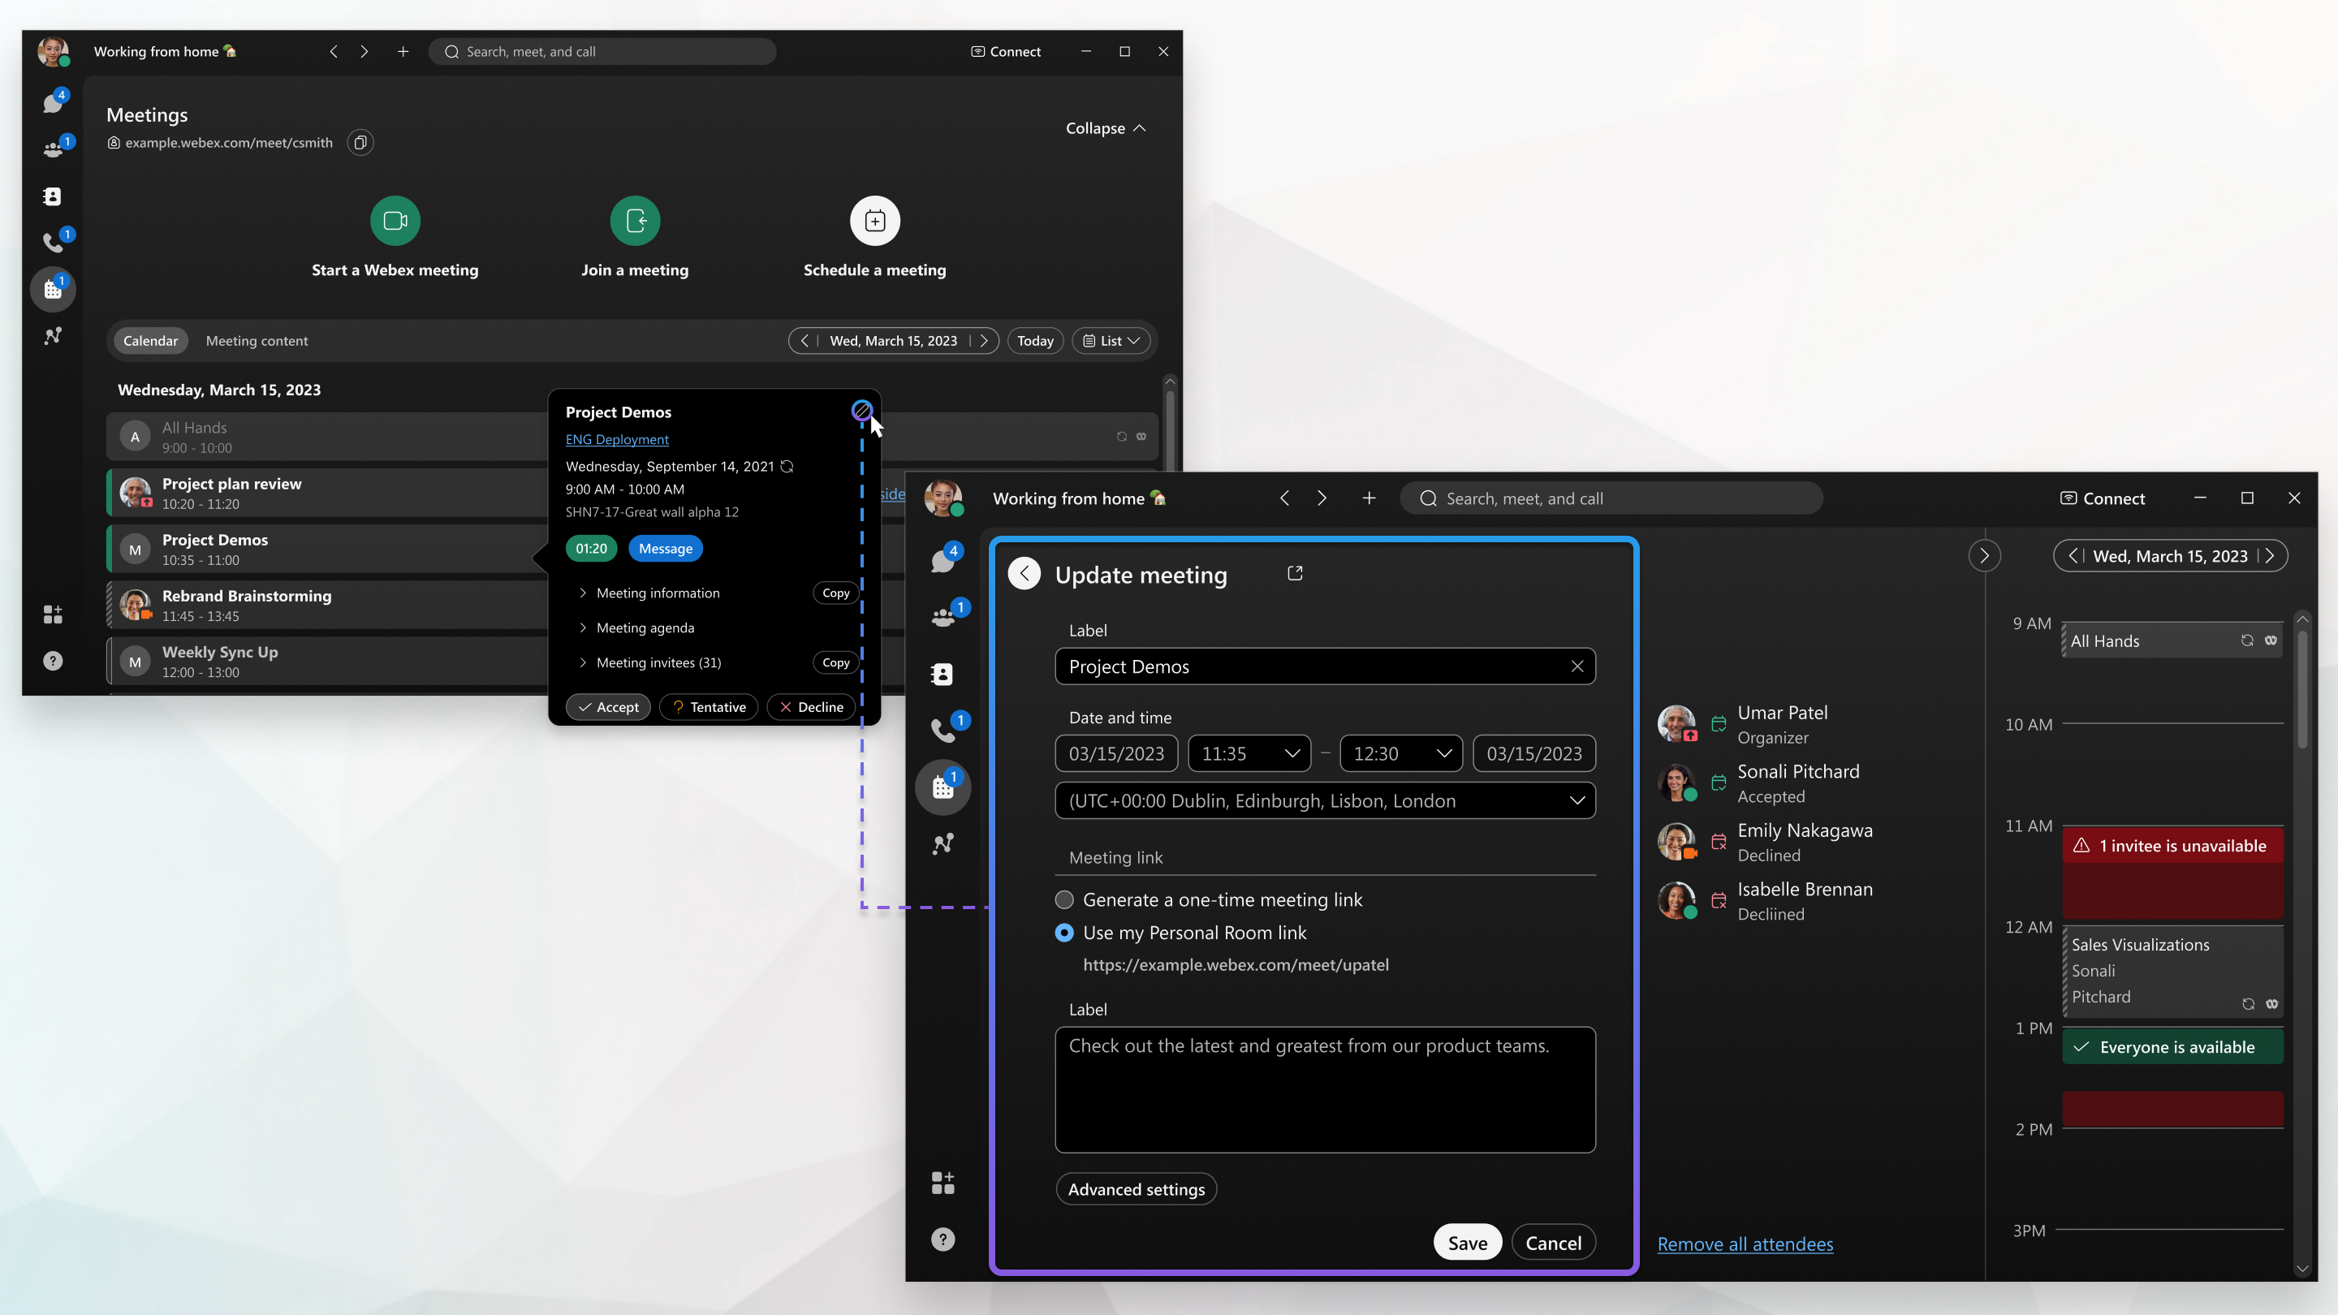The height and width of the screenshot is (1315, 2338).
Task: Click the Start a Webex meeting icon
Action: click(x=395, y=220)
